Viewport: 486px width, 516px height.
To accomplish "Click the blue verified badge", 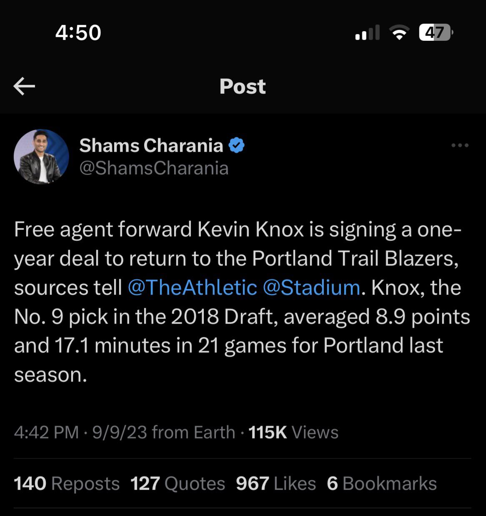I will click(x=237, y=145).
